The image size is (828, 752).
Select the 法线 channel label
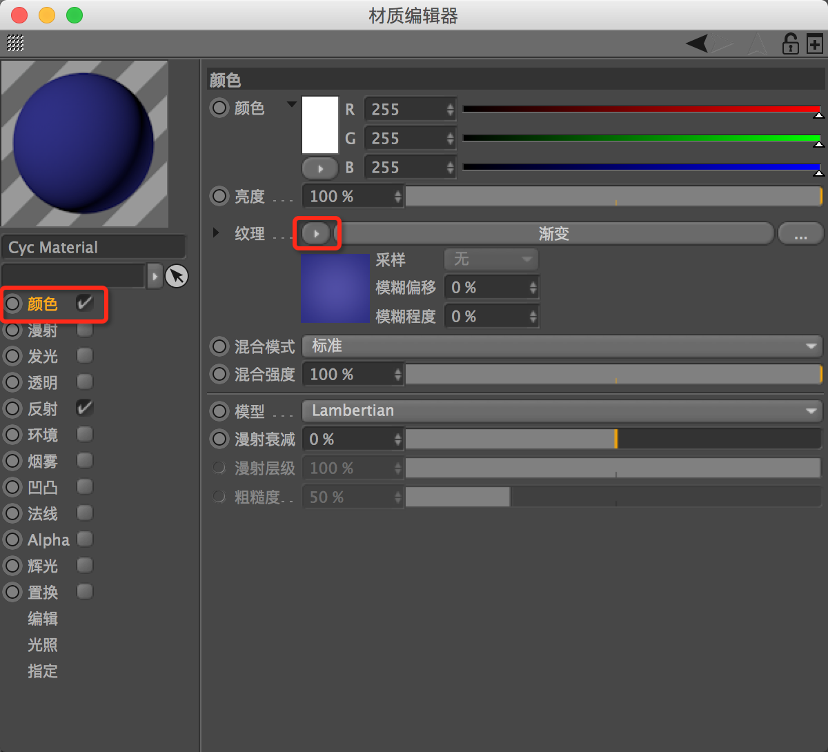tap(43, 514)
